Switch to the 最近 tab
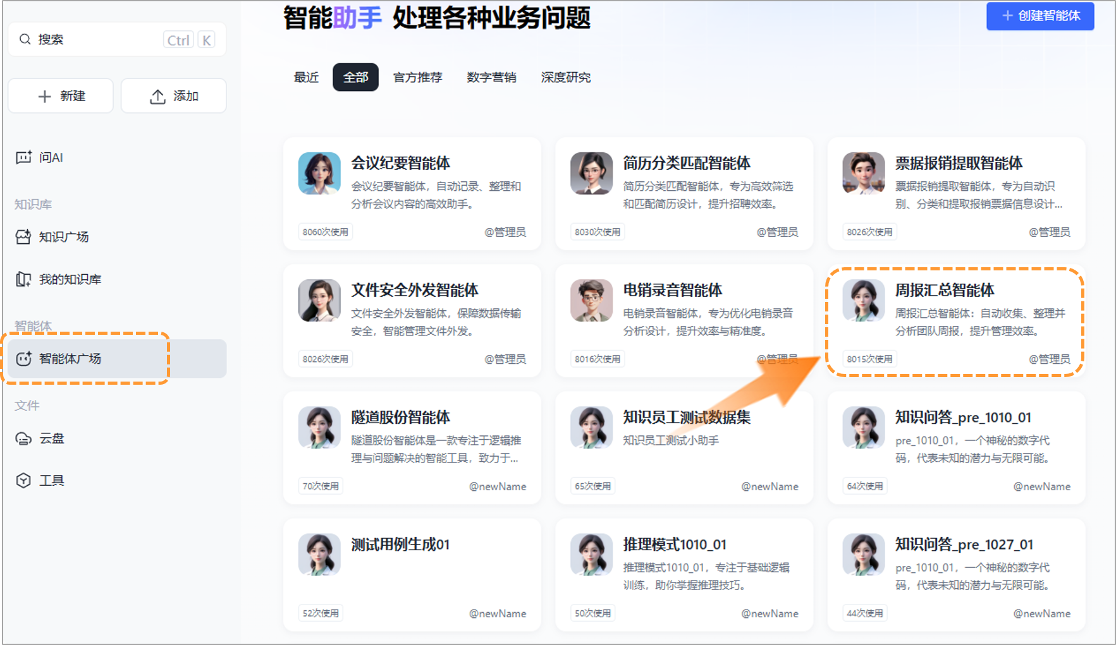Image resolution: width=1116 pixels, height=645 pixels. tap(306, 77)
